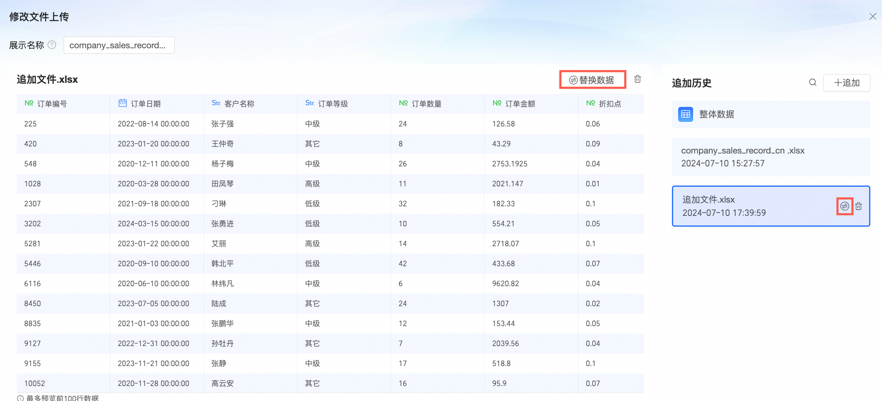Screen dimensions: 882x401
Task: Click order amount 126.58
Action: click(503, 124)
